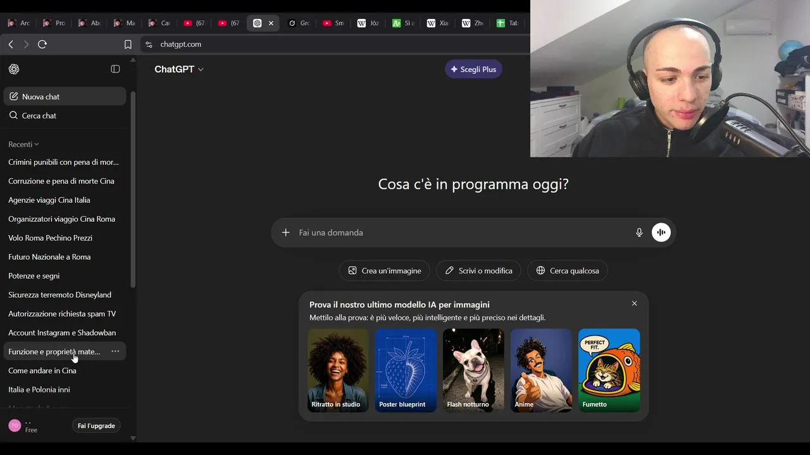
Task: Click the plus attachment icon in prompt box
Action: pyautogui.click(x=285, y=233)
